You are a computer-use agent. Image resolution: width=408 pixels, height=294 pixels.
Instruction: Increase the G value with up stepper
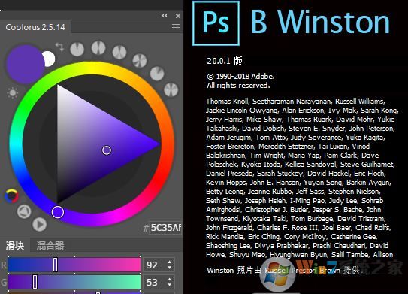point(170,279)
